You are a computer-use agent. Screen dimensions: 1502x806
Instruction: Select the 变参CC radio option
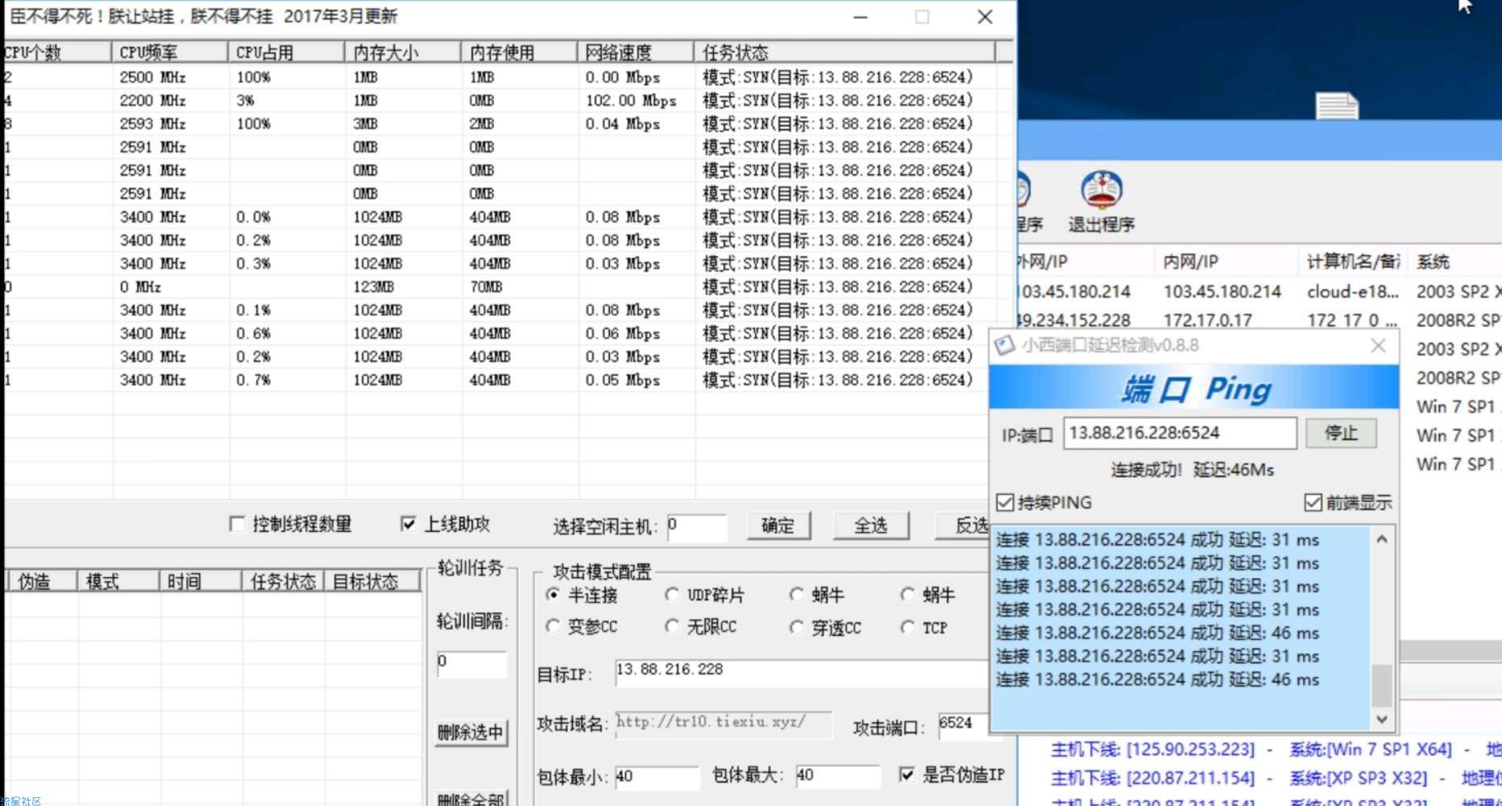click(553, 626)
